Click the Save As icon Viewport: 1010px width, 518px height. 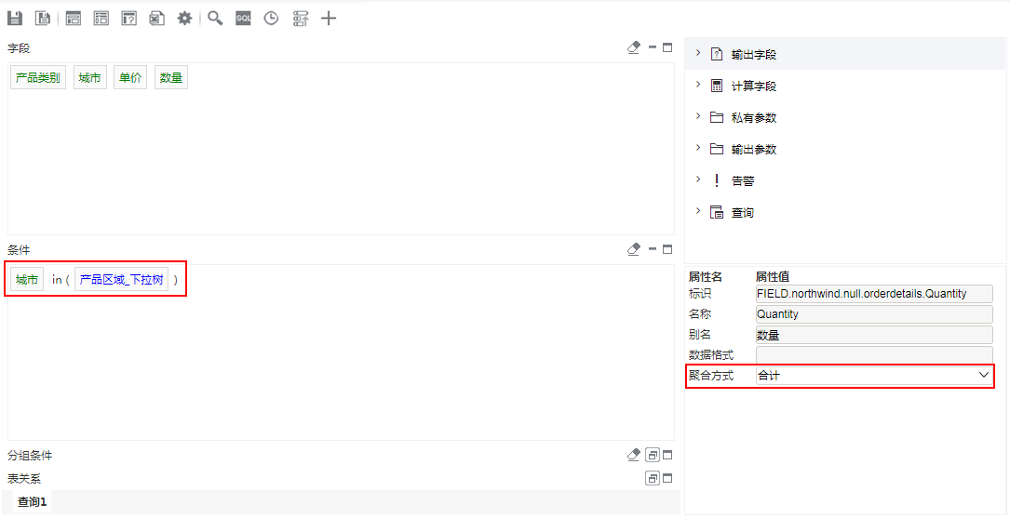point(43,18)
